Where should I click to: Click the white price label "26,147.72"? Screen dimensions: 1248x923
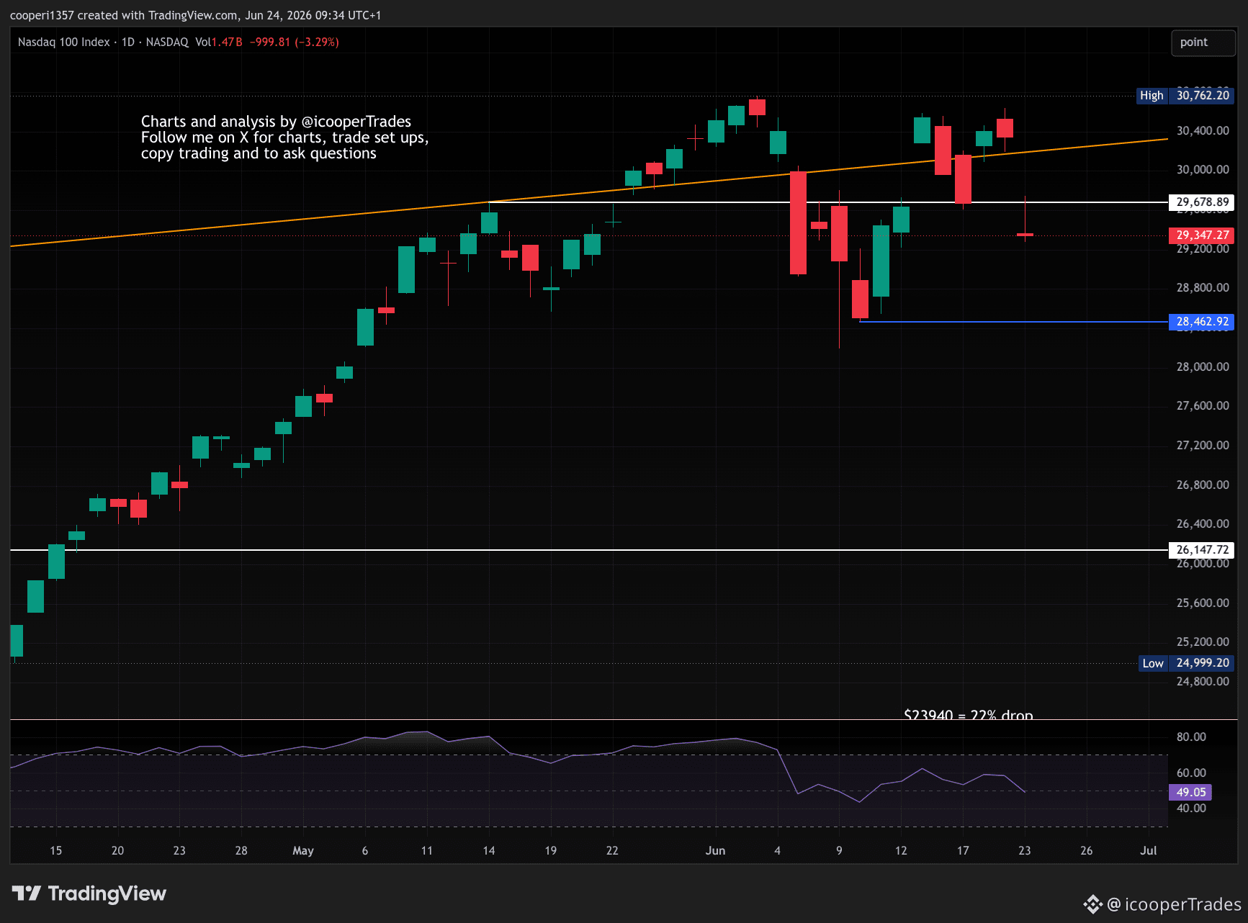[1202, 550]
